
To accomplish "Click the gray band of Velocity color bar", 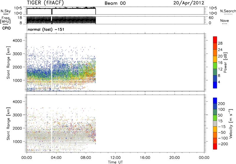I will 215,124.
